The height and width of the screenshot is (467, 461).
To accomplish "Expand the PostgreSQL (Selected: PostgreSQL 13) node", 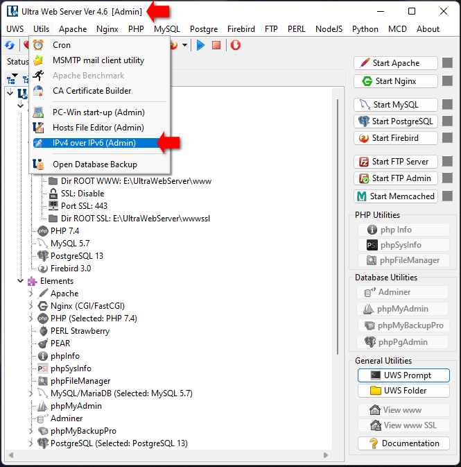I will coord(31,443).
